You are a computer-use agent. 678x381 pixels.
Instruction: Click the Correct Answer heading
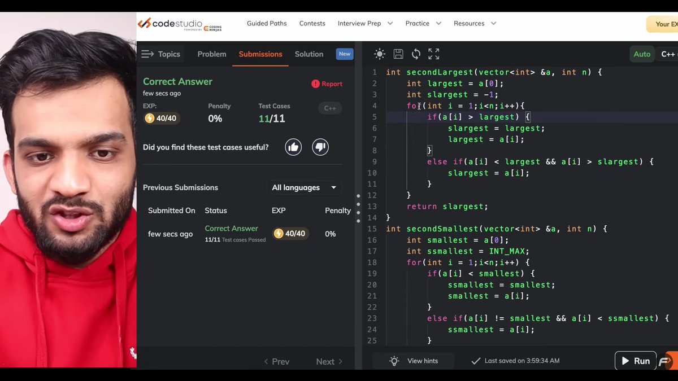[x=177, y=81]
